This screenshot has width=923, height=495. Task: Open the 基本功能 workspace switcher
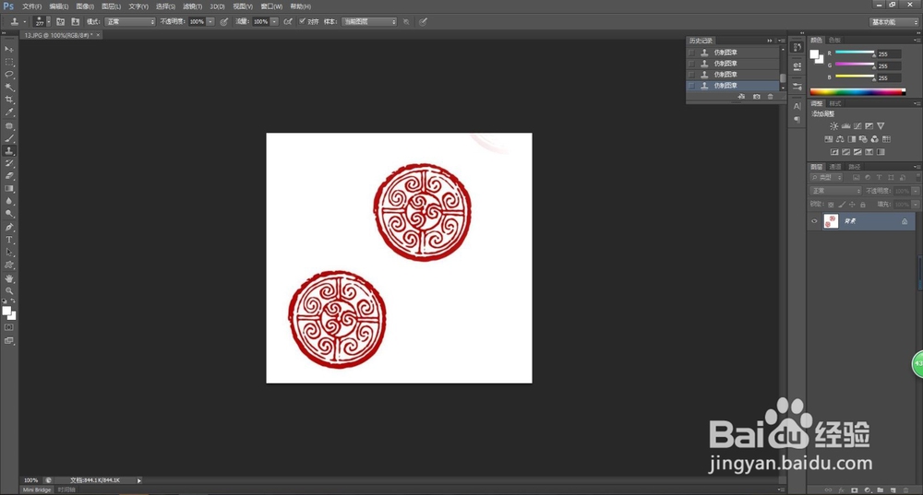click(x=893, y=22)
